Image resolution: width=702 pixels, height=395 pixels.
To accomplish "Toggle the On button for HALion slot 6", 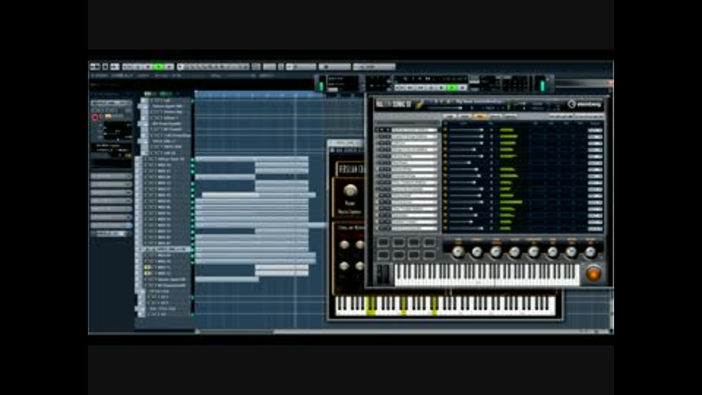I will [x=445, y=162].
